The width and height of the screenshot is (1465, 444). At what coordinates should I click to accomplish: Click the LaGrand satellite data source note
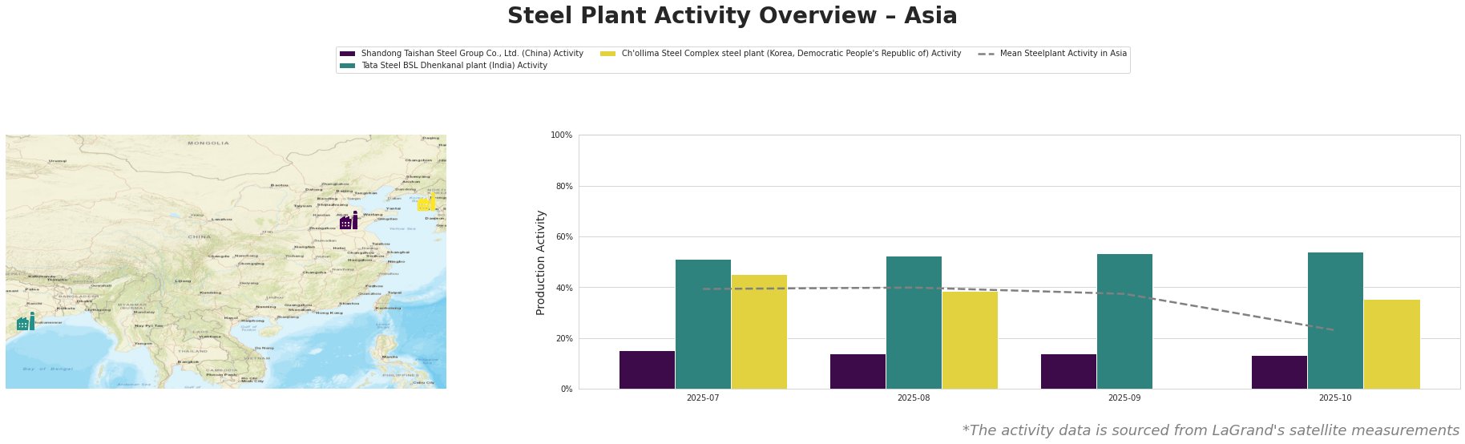coord(1210,430)
